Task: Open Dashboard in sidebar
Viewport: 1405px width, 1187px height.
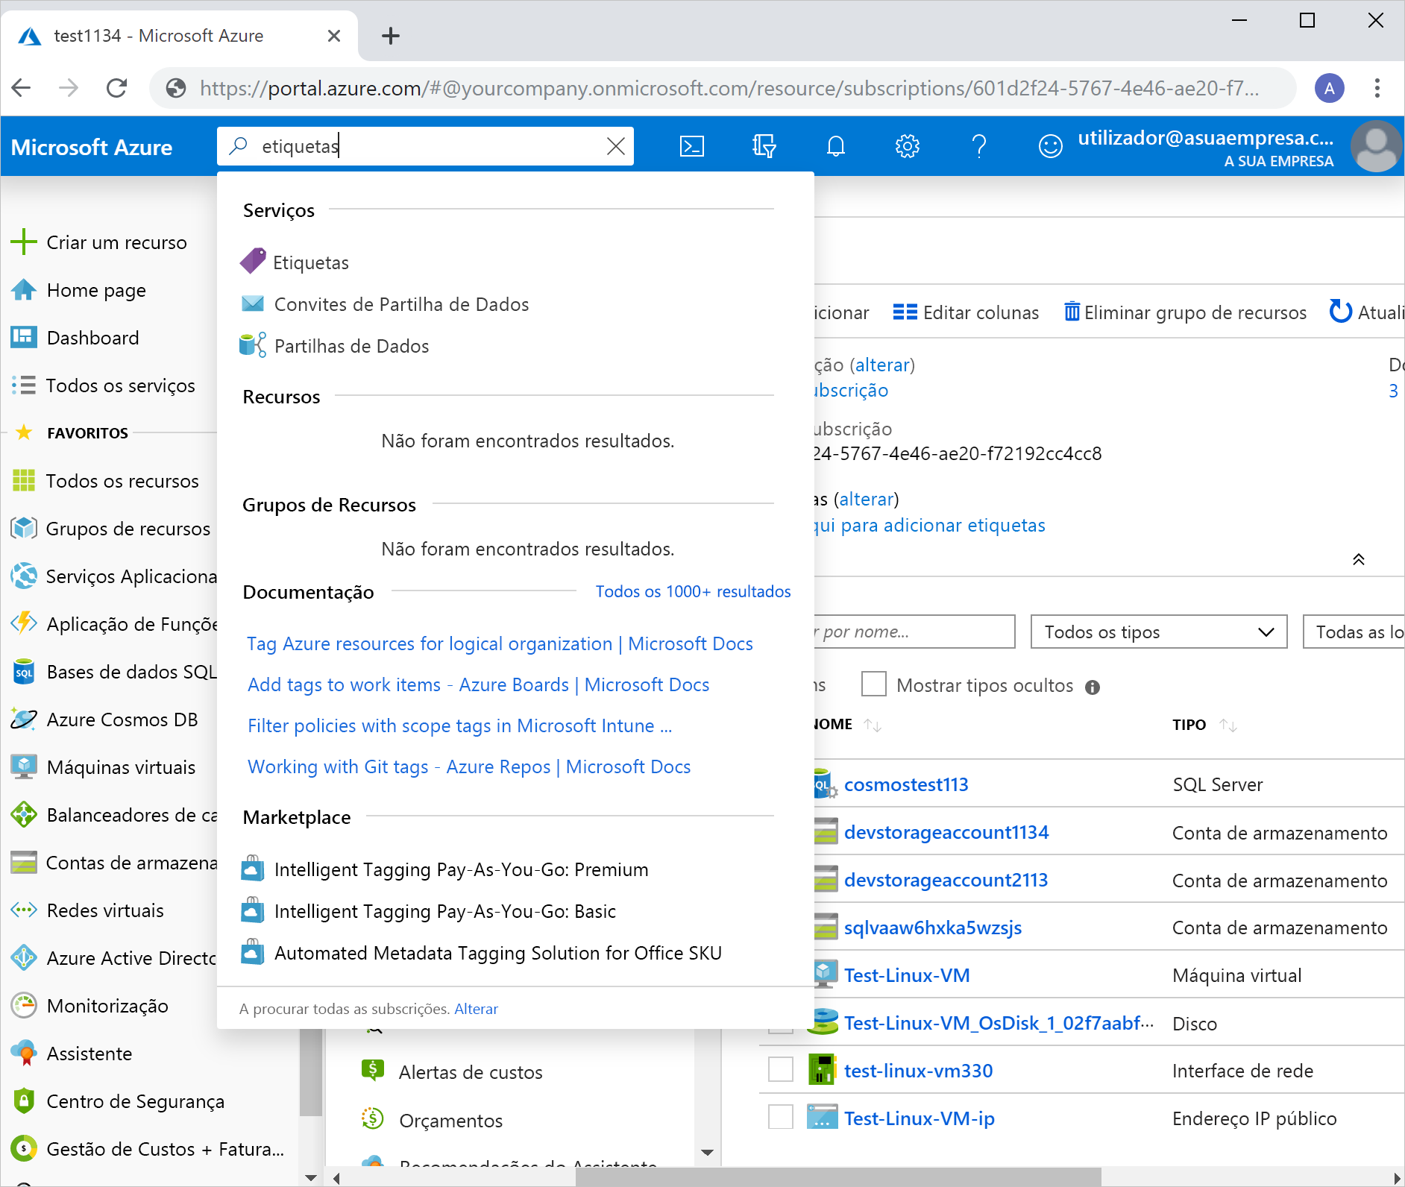Action: 92,338
